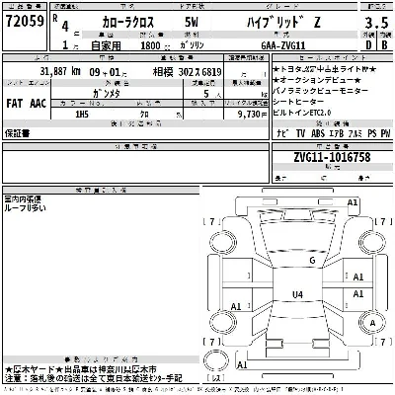The height and width of the screenshot is (395, 395).
Task: Click the U4 mark on the roof
Action: [297, 295]
